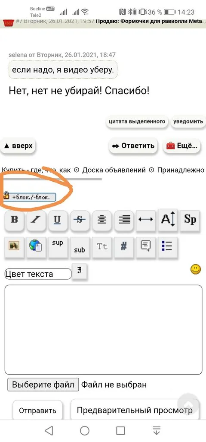Click into the message text area

(x=103, y=330)
